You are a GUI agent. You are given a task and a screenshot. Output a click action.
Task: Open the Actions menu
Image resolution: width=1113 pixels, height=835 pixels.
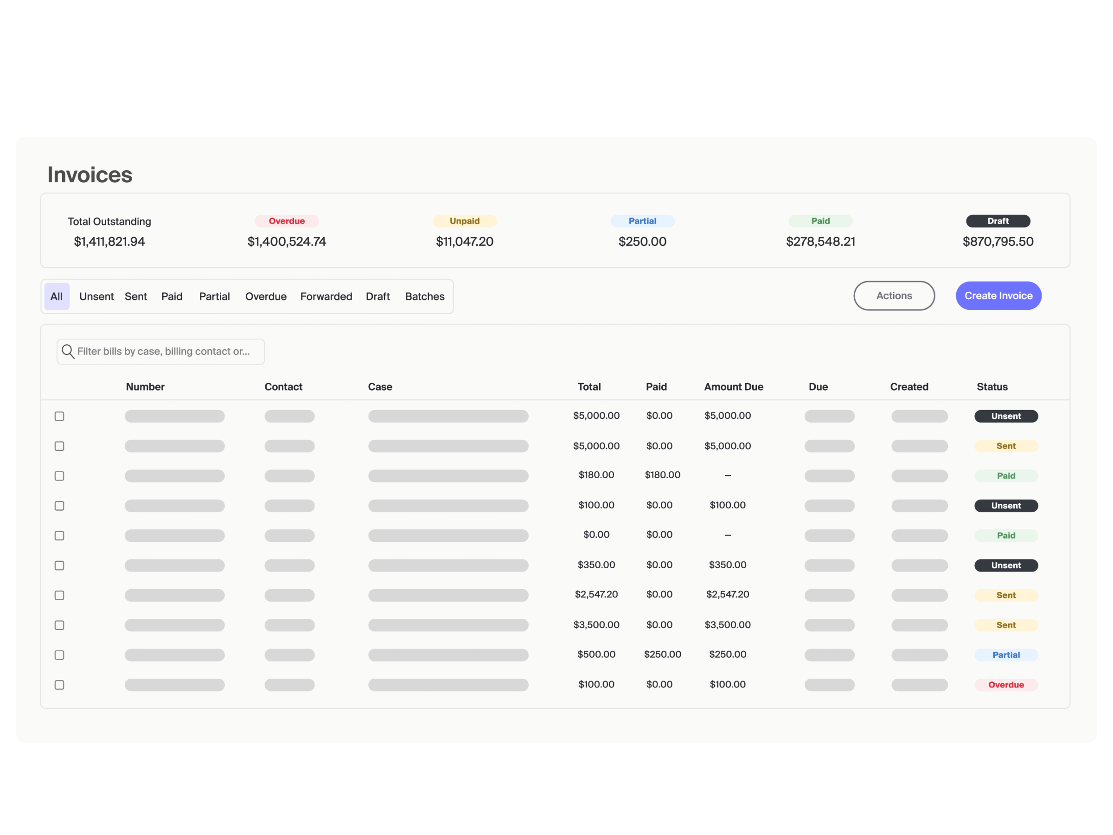894,295
